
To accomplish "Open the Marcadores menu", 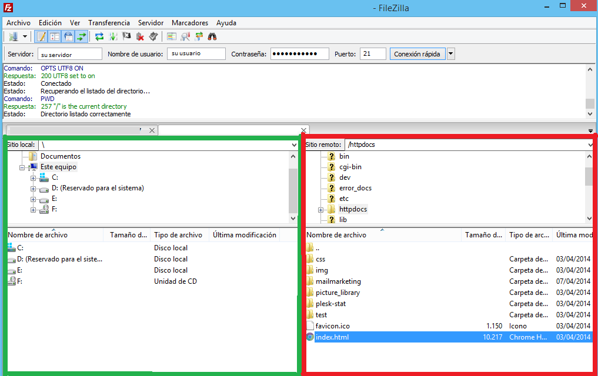I will coord(190,23).
